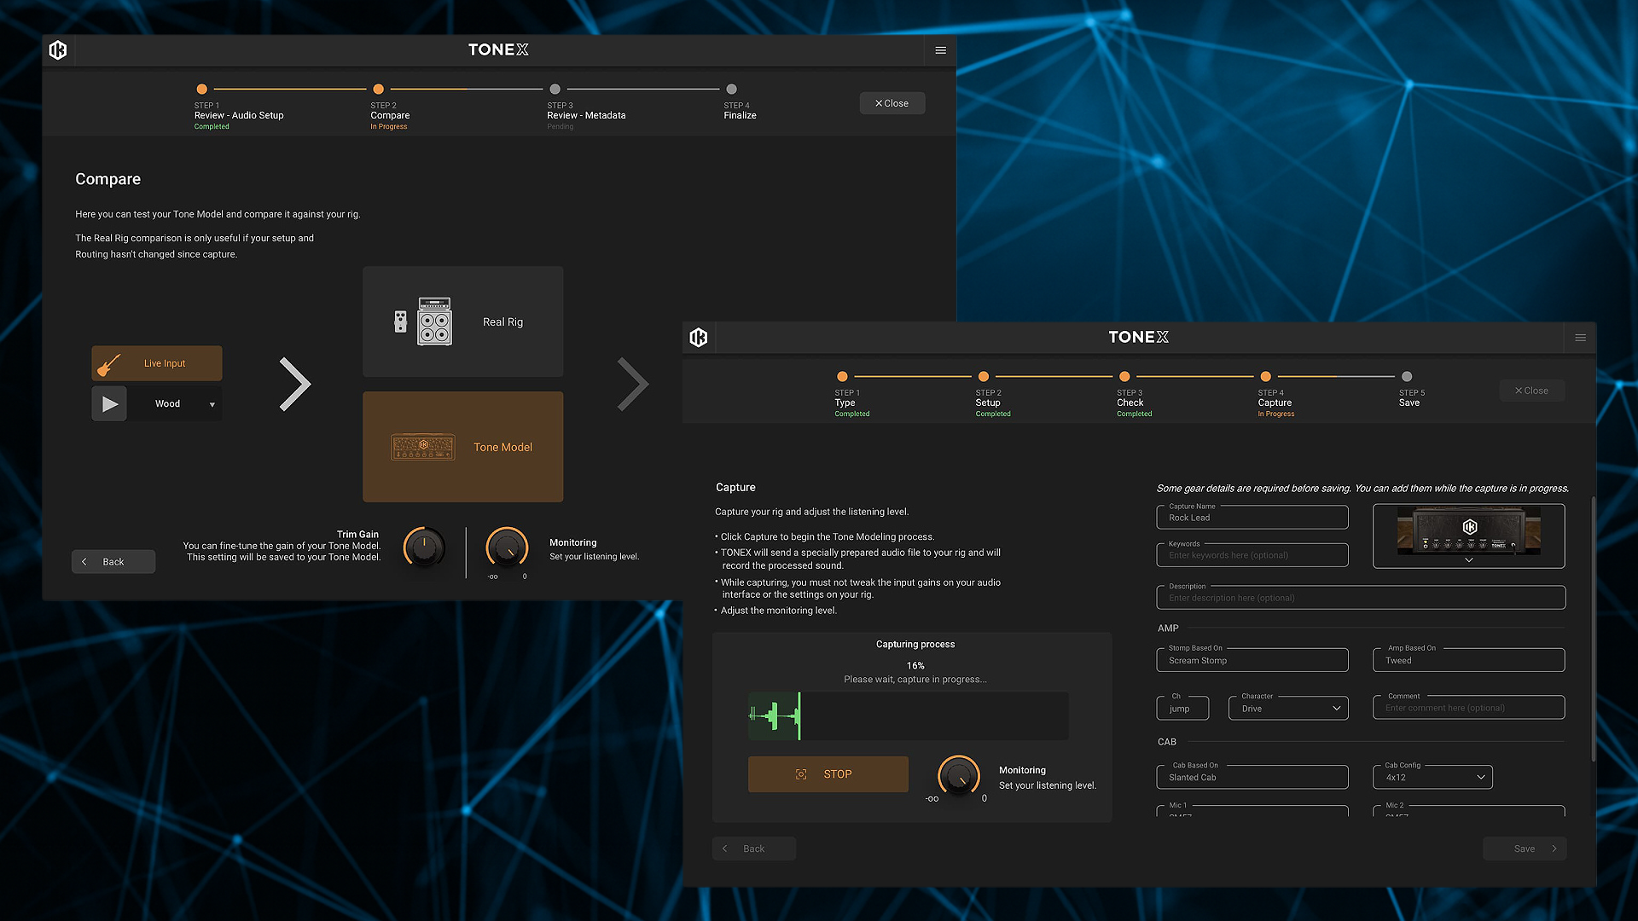Click the IK logo in the Compare window
This screenshot has width=1638, height=921.
58,50
